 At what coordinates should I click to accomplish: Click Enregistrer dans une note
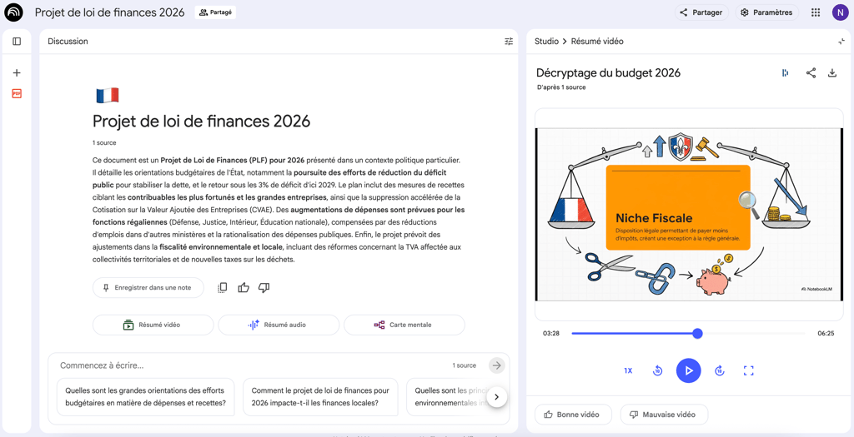pos(148,288)
